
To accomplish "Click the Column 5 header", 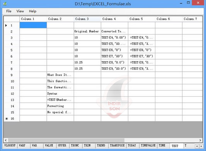I will 141,19.
